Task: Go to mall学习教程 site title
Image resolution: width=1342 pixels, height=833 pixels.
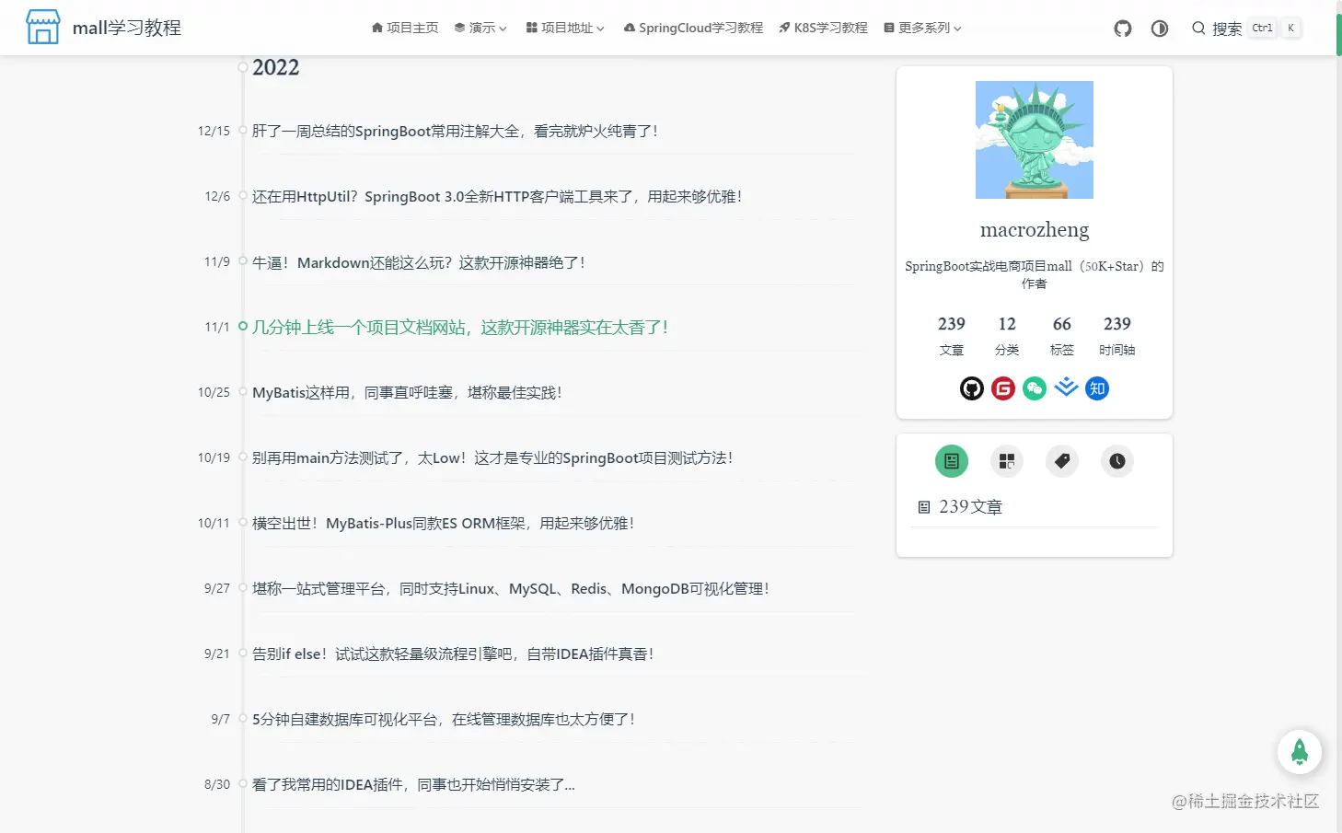Action: click(127, 28)
